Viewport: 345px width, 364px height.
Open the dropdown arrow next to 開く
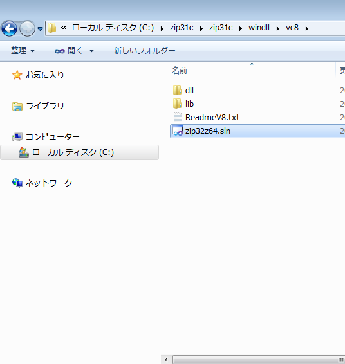pyautogui.click(x=92, y=51)
